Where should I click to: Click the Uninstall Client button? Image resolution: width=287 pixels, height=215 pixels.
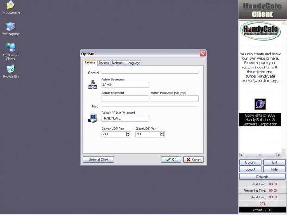[x=99, y=160]
